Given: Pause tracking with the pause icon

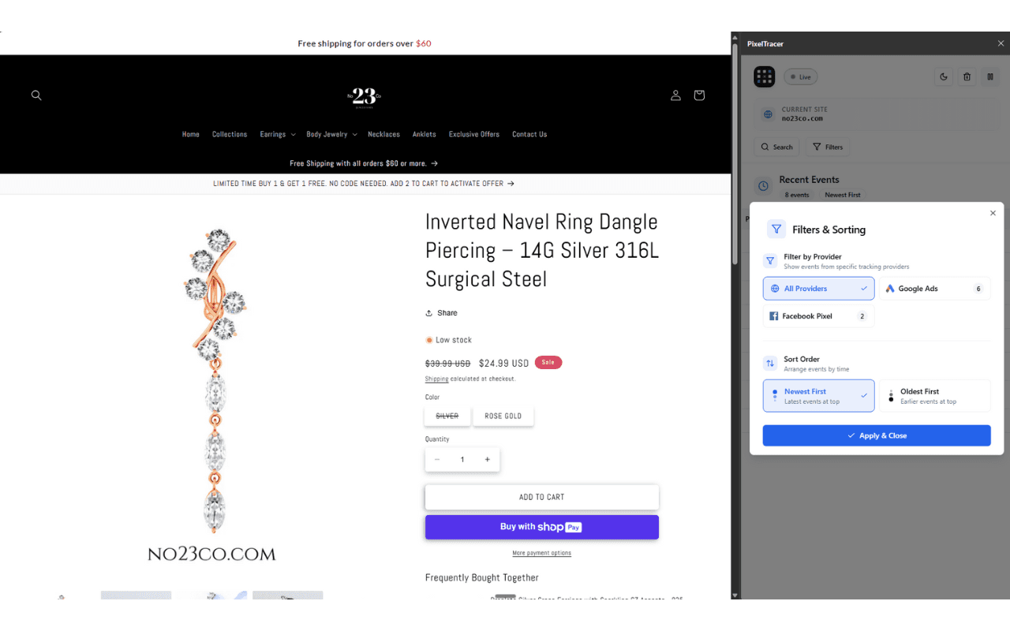Looking at the screenshot, I should (990, 77).
